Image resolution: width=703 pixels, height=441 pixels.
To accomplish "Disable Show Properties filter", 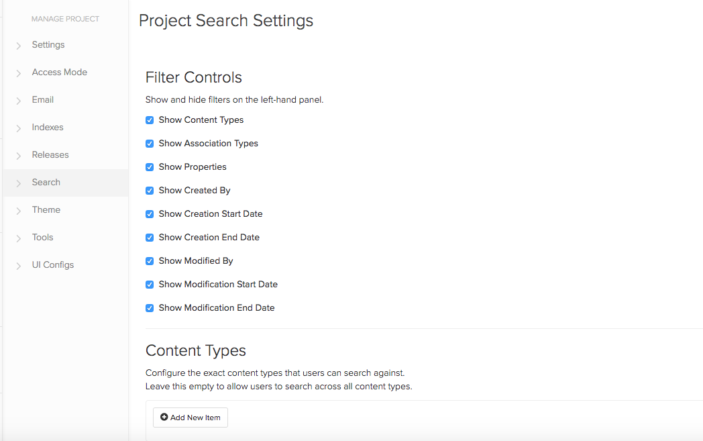I will (x=149, y=167).
